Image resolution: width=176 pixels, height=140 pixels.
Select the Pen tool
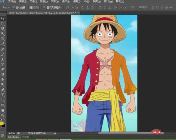pos(3,90)
